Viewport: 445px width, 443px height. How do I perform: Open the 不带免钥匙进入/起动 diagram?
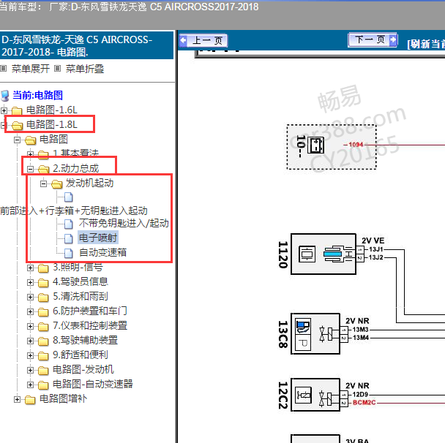(x=124, y=224)
